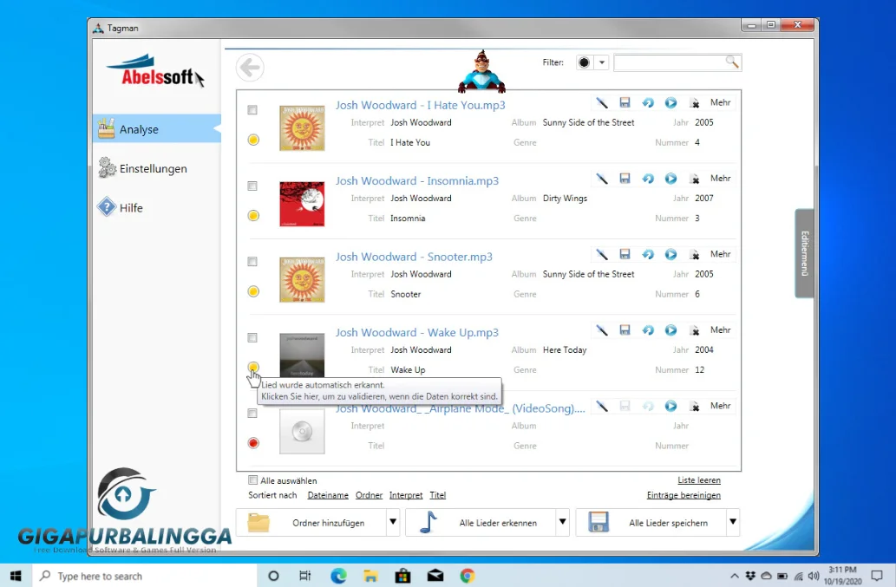The image size is (896, 587).
Task: Open Mehr options for Wake Up.mp3
Action: pos(721,329)
